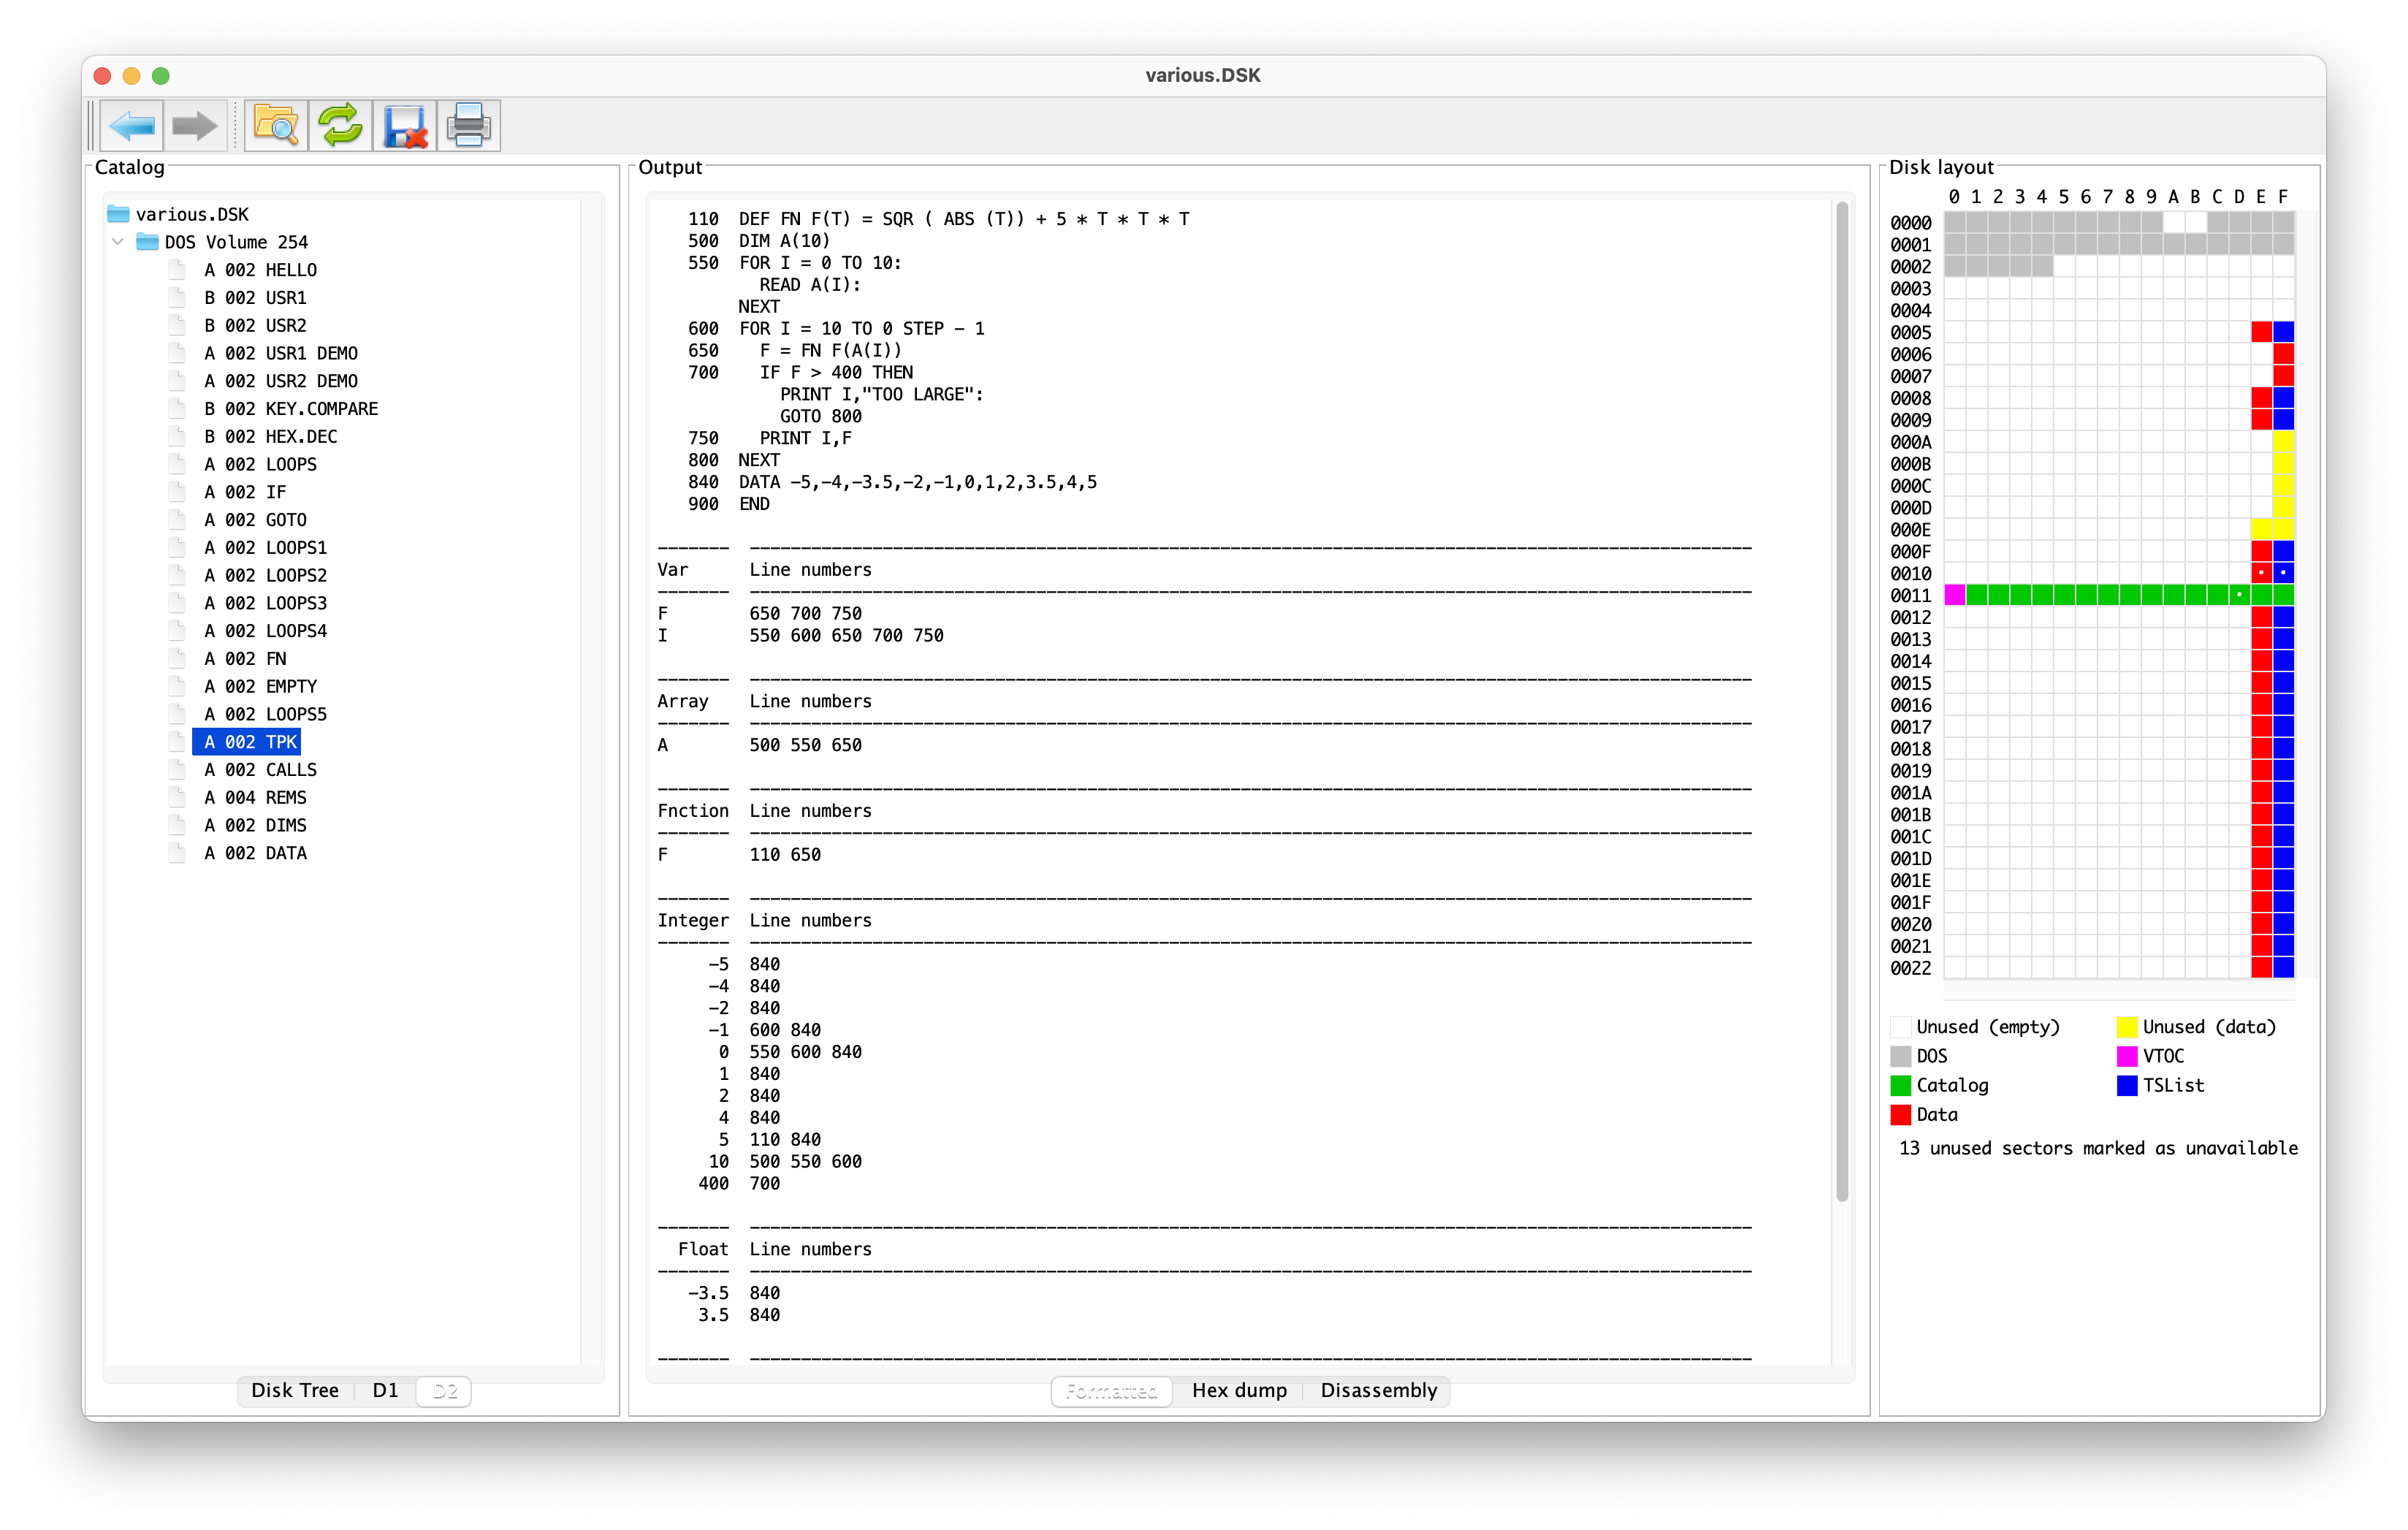Open the KEY.COMPARE binary file
2408x1530 pixels.
[x=291, y=409]
